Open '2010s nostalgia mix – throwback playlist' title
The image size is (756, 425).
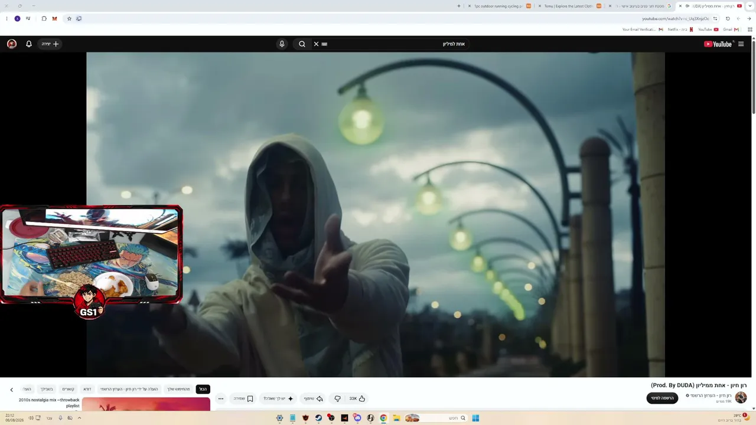coord(49,403)
